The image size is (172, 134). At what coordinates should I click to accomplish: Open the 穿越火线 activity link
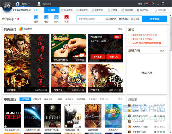pyautogui.click(x=142, y=39)
